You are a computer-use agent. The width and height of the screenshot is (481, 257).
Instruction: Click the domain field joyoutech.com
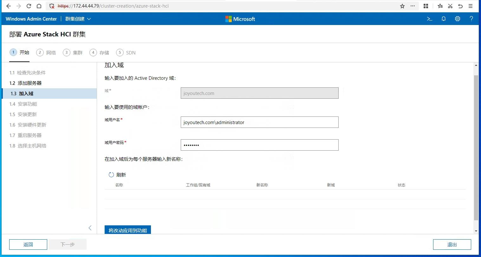(x=259, y=93)
